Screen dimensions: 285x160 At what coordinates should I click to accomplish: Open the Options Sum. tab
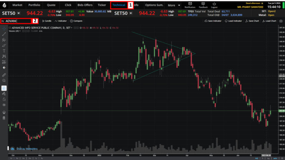point(154,5)
